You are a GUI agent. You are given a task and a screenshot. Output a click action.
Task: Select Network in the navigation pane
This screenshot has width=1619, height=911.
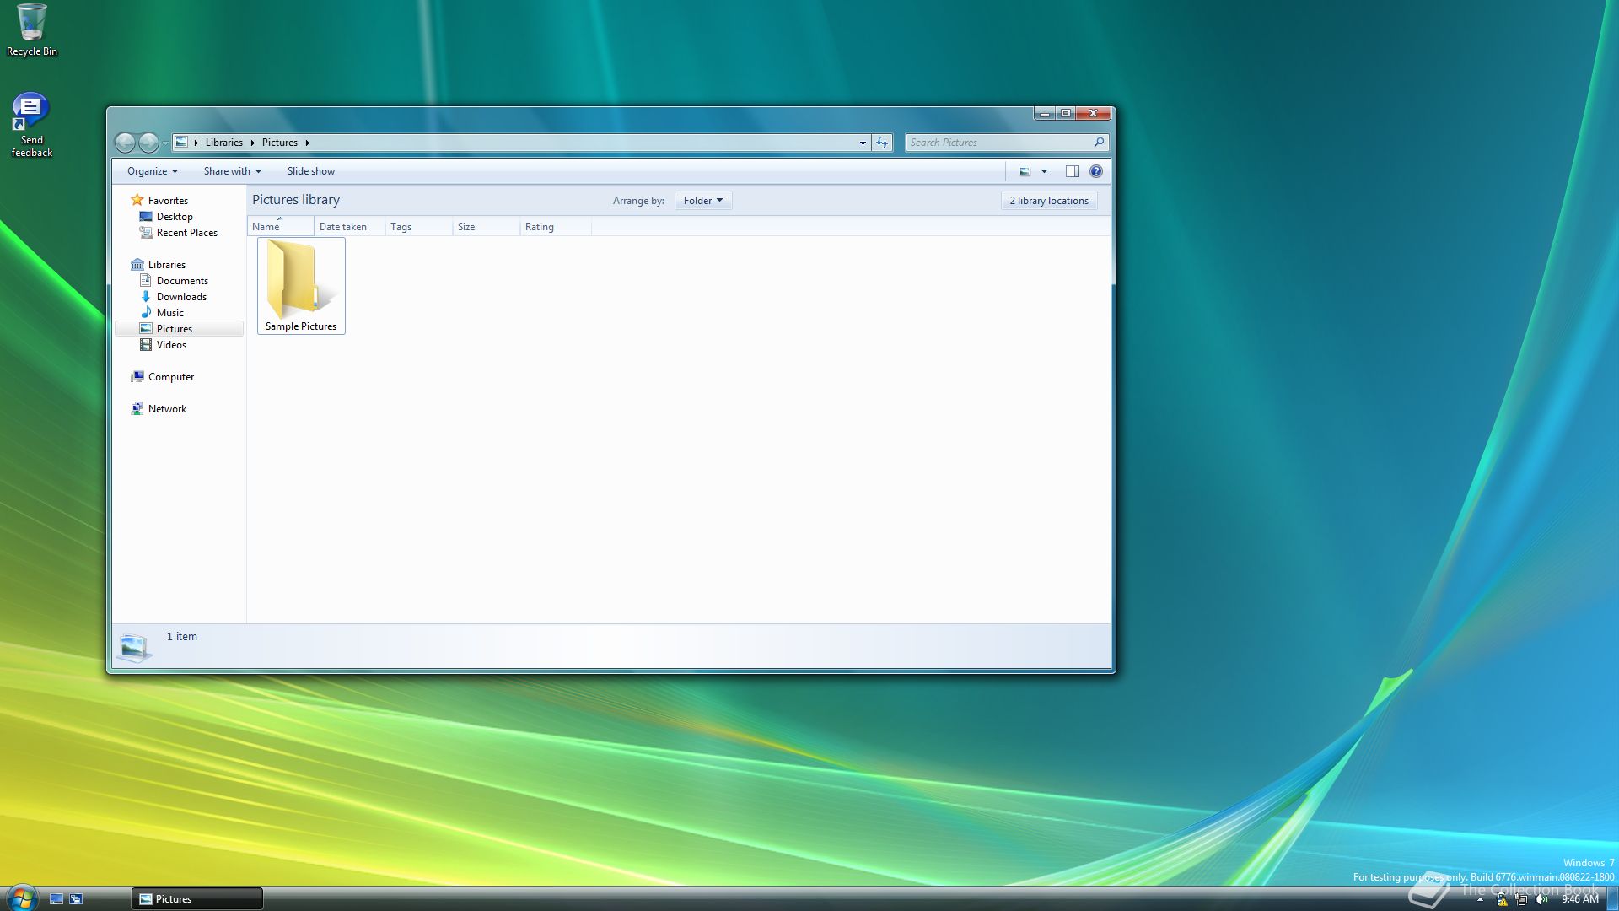point(167,409)
